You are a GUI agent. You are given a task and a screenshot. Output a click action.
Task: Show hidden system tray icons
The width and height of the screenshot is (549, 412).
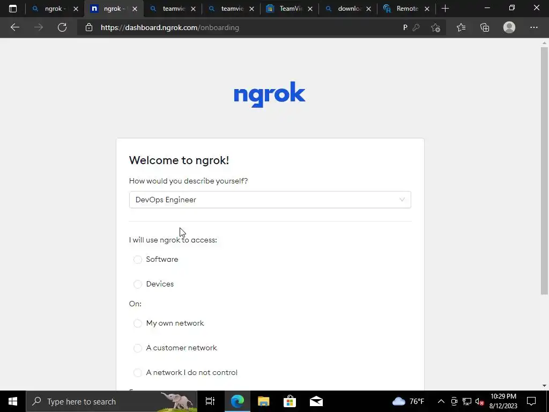coord(441,401)
